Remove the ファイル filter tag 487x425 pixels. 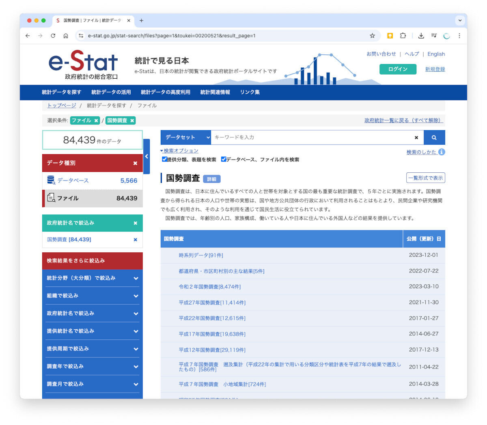point(96,120)
